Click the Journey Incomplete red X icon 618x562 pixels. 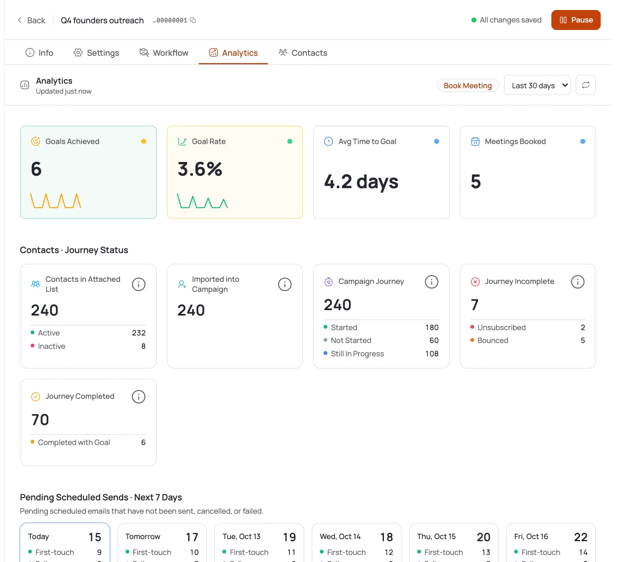[475, 282]
